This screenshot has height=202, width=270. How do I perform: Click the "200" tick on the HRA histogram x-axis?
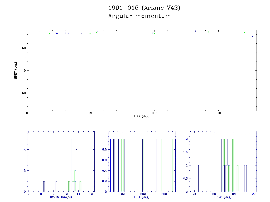[x=143, y=194]
